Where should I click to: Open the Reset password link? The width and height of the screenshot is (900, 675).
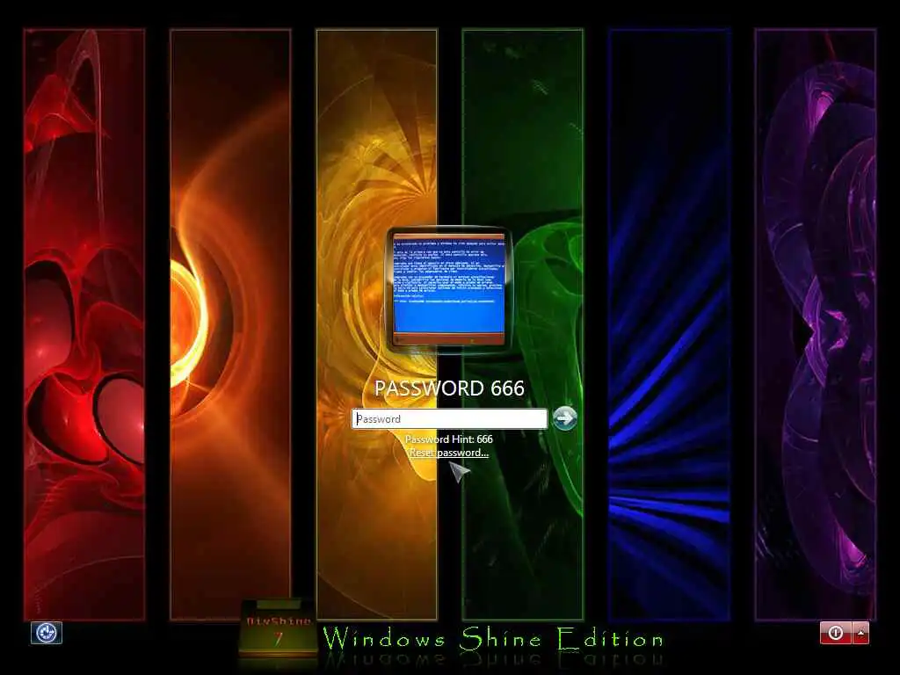(449, 453)
